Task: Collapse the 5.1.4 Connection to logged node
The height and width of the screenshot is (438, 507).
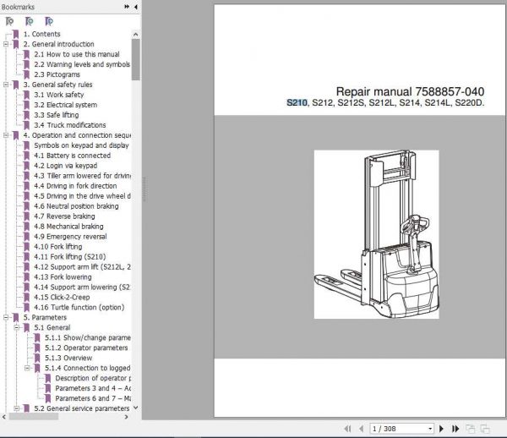Action: tap(27, 368)
